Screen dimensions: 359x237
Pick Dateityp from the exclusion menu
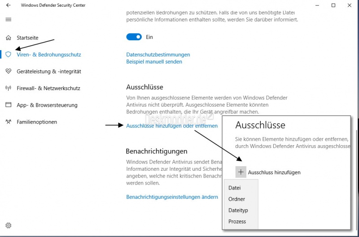[x=238, y=210]
